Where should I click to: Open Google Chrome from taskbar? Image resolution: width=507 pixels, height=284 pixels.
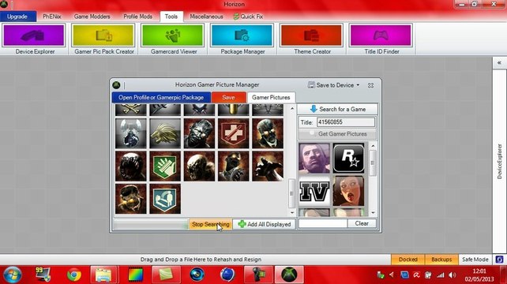[x=74, y=275]
